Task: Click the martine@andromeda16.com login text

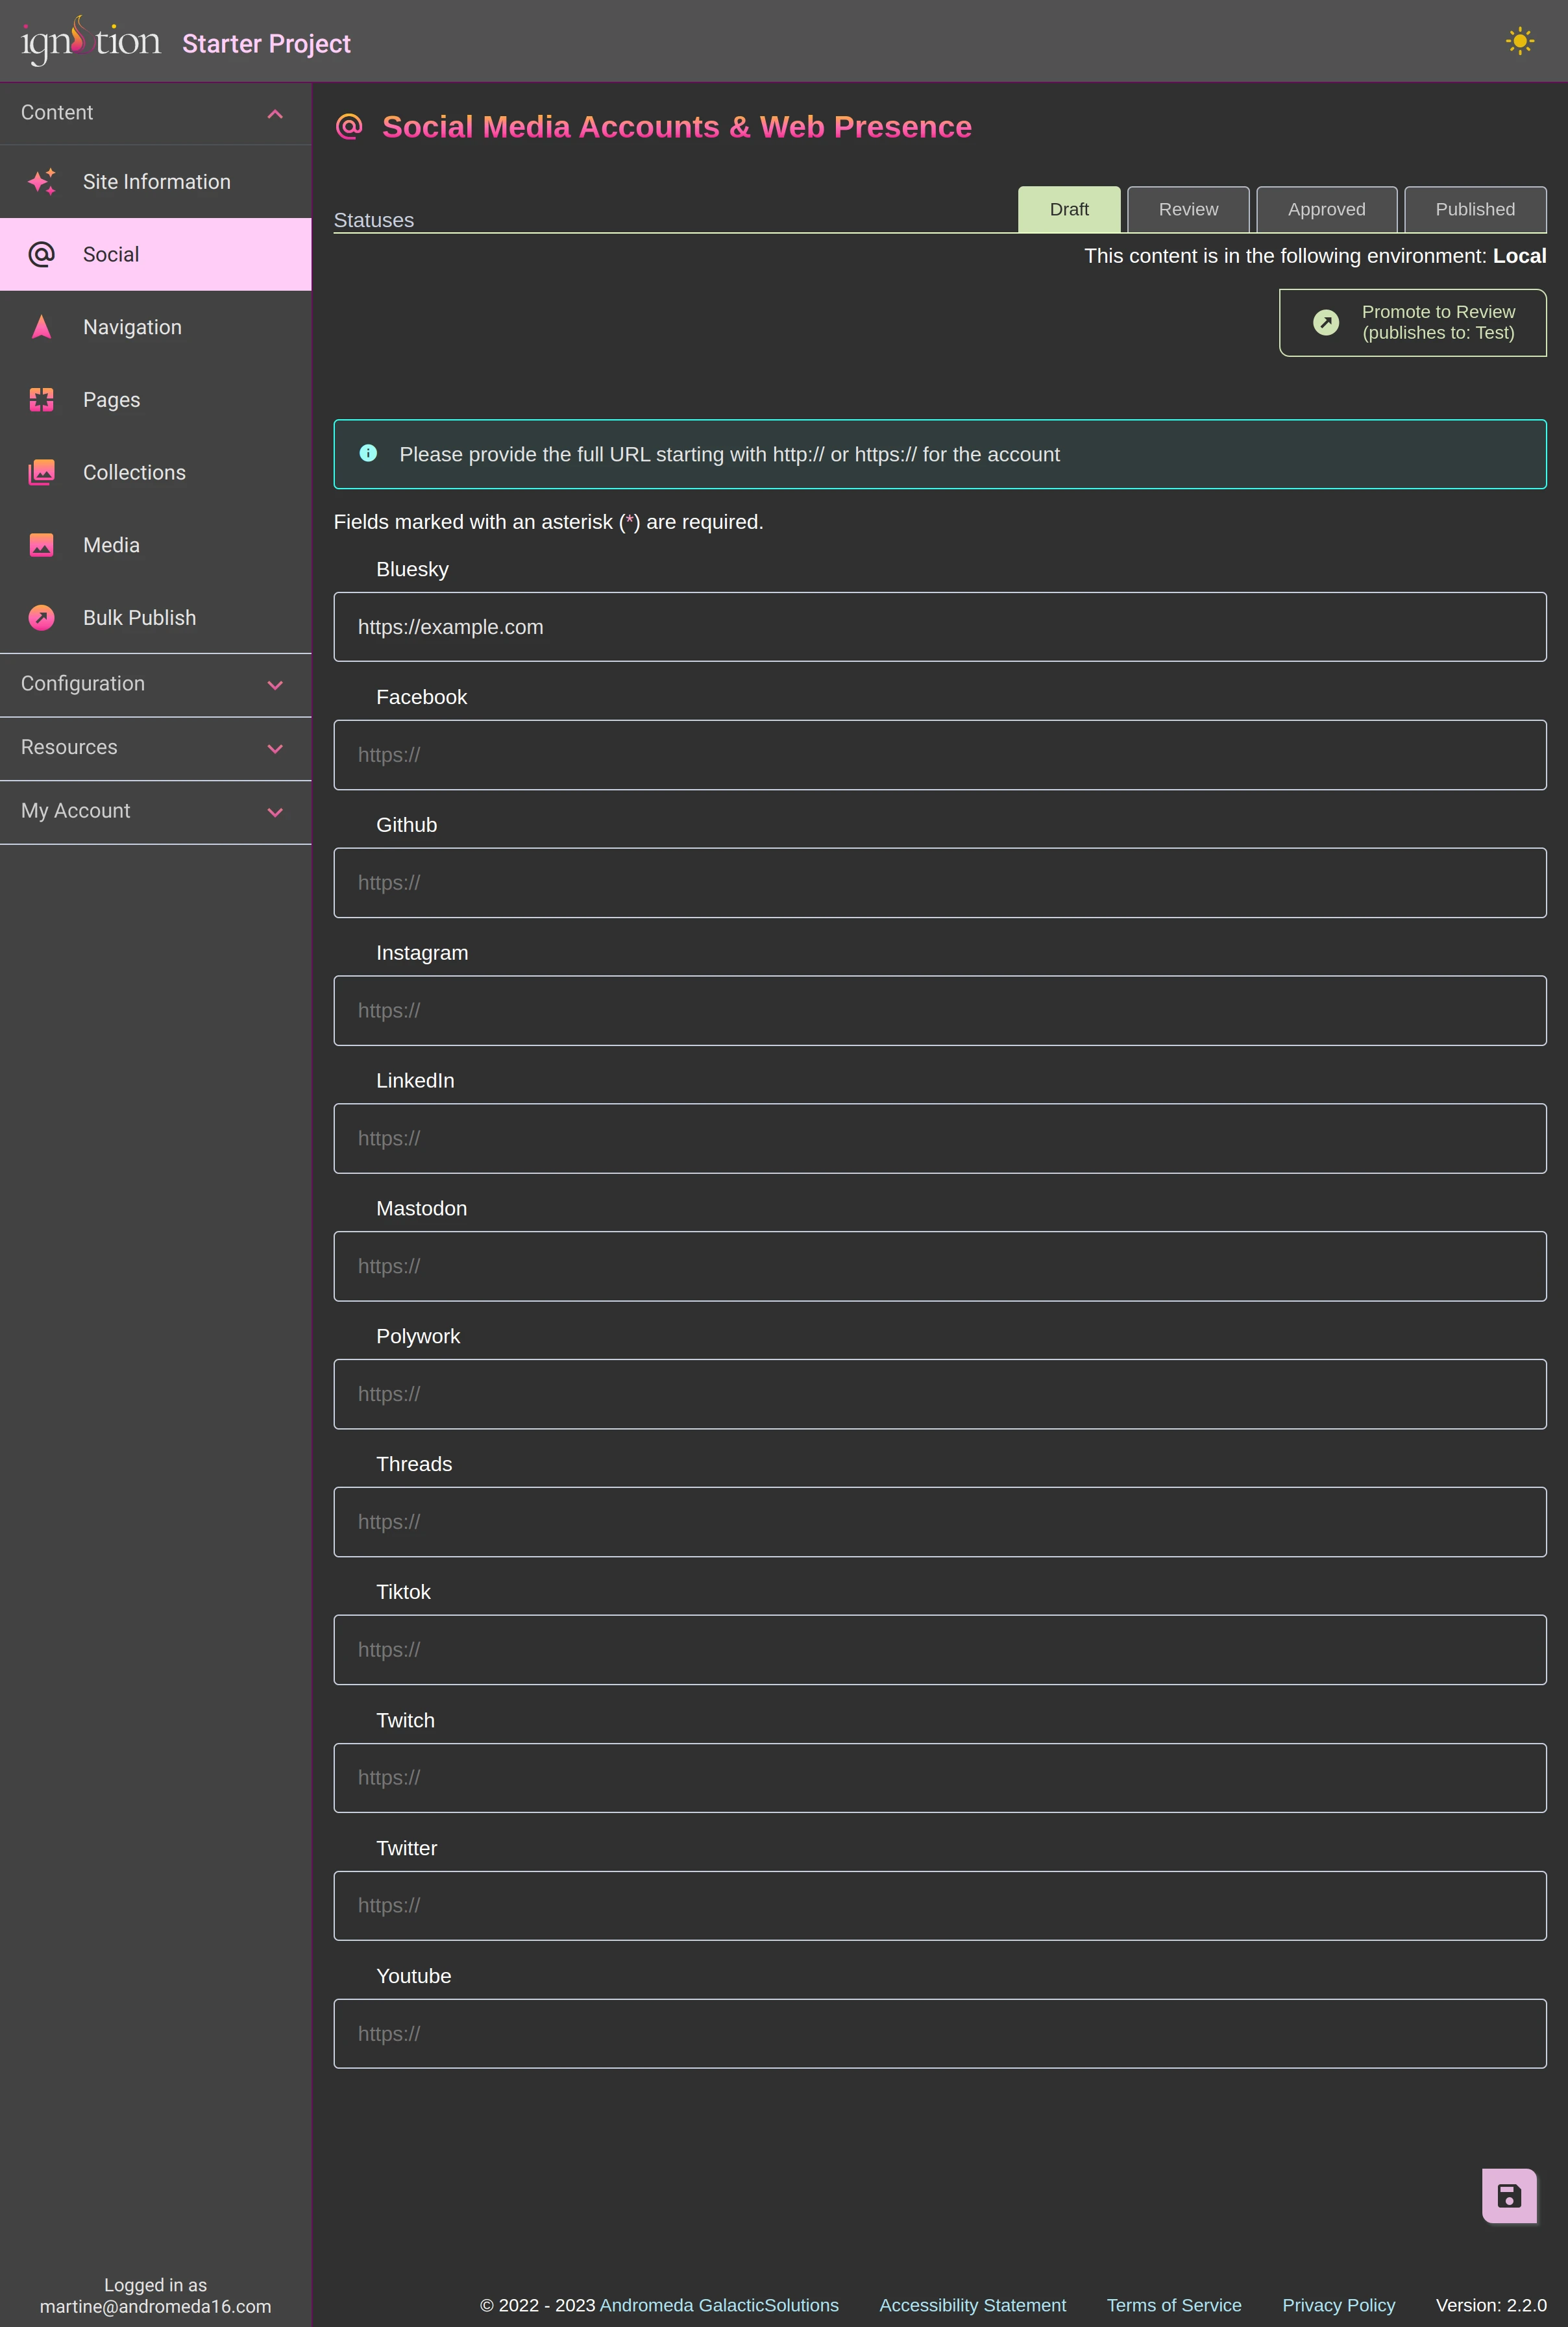Action: pyautogui.click(x=156, y=2306)
